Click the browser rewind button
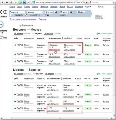Image resolution: width=116 pixels, height=120 pixels. coord(3,2)
